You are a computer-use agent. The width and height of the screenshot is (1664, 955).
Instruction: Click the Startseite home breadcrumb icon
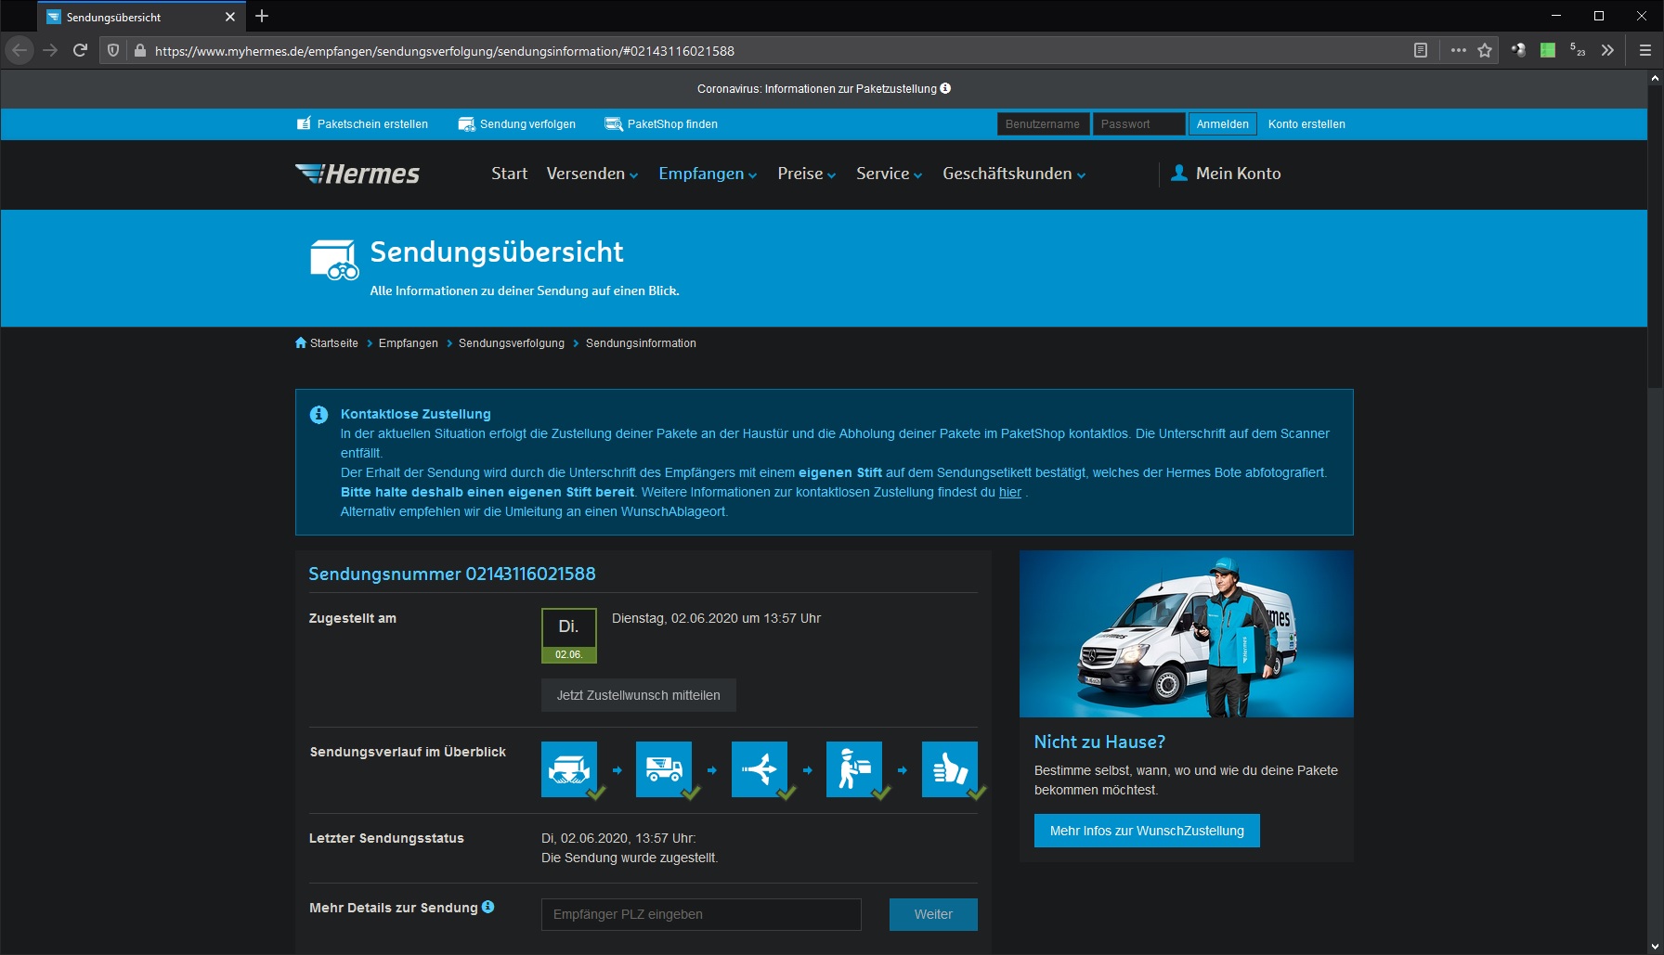click(301, 342)
